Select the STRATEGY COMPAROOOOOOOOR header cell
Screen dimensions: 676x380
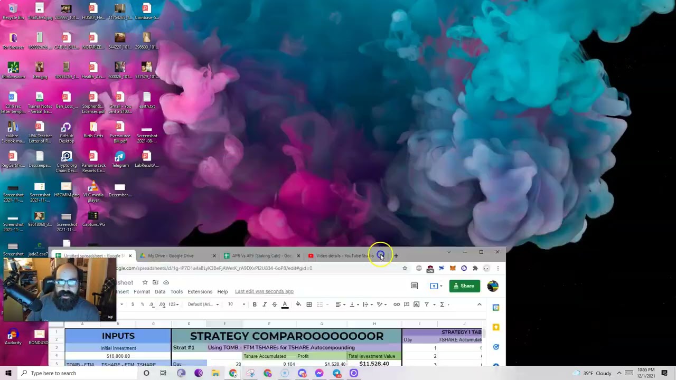(286, 336)
